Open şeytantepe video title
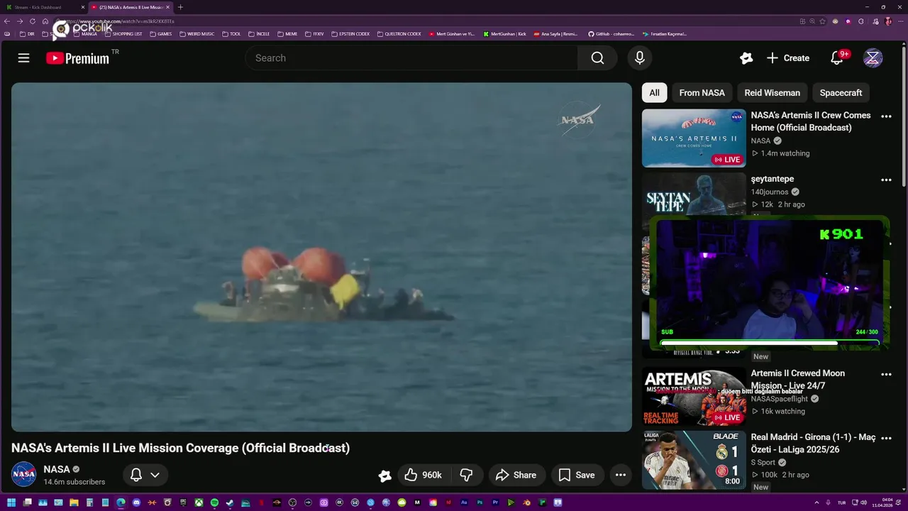Viewport: 908px width, 511px height. pos(773,179)
